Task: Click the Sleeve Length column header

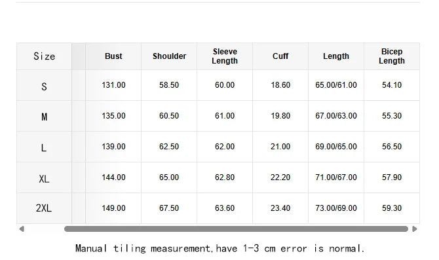Action: click(x=225, y=56)
